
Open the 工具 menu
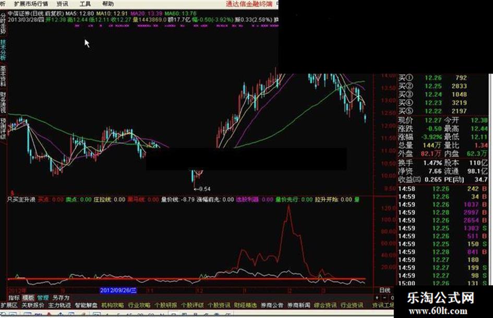point(85,4)
